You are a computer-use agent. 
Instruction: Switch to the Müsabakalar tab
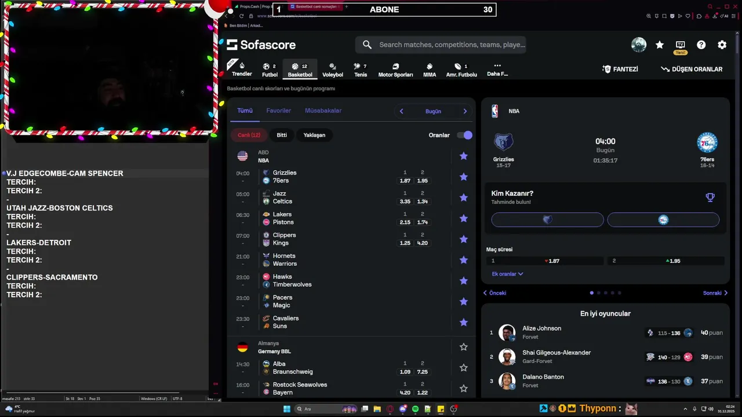[x=323, y=111]
